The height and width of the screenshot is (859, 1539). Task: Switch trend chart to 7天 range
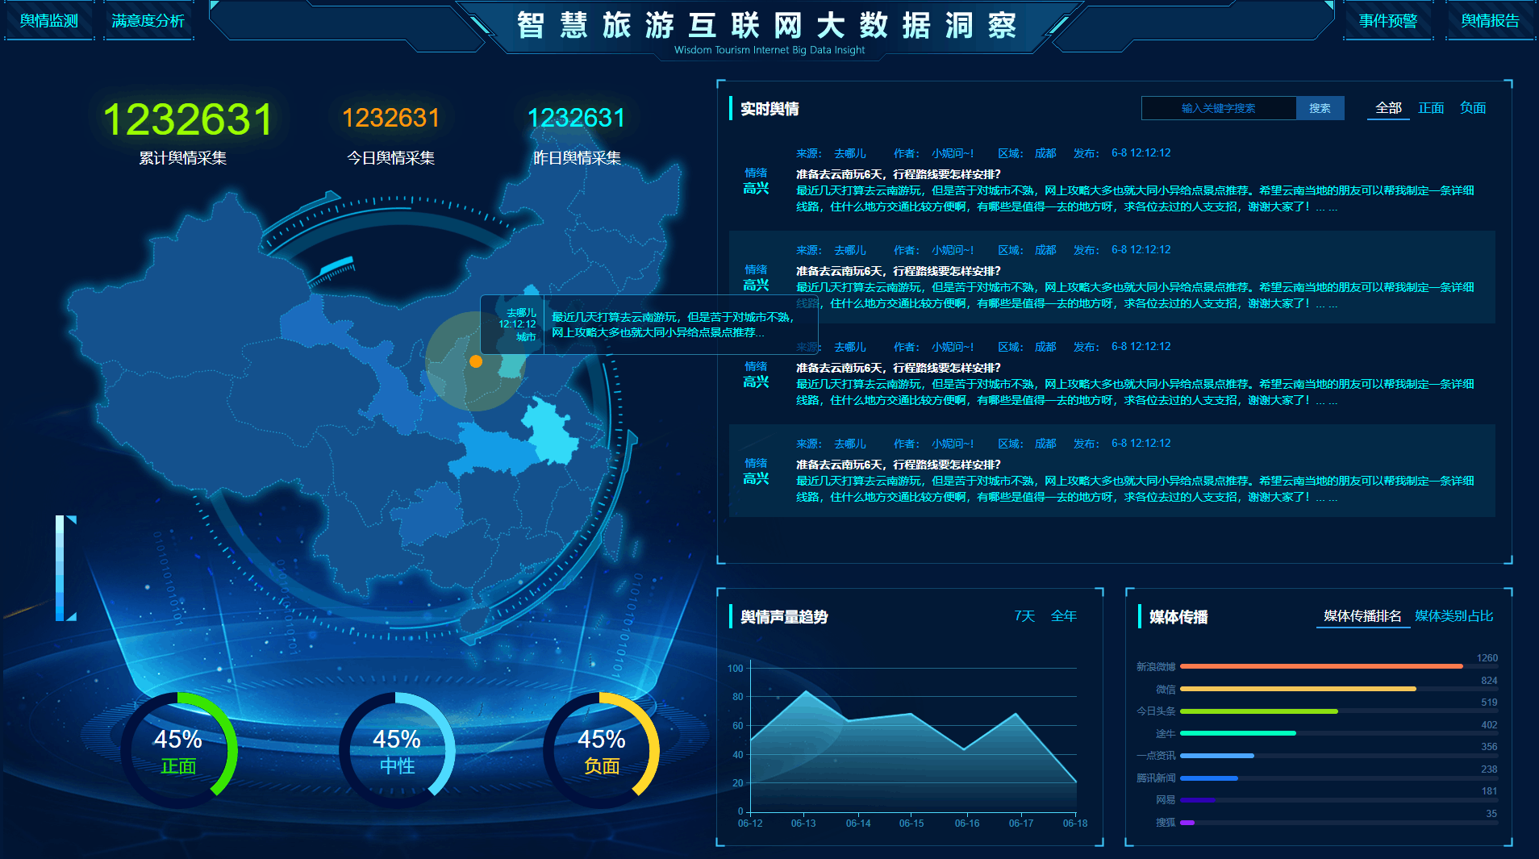coord(1024,616)
